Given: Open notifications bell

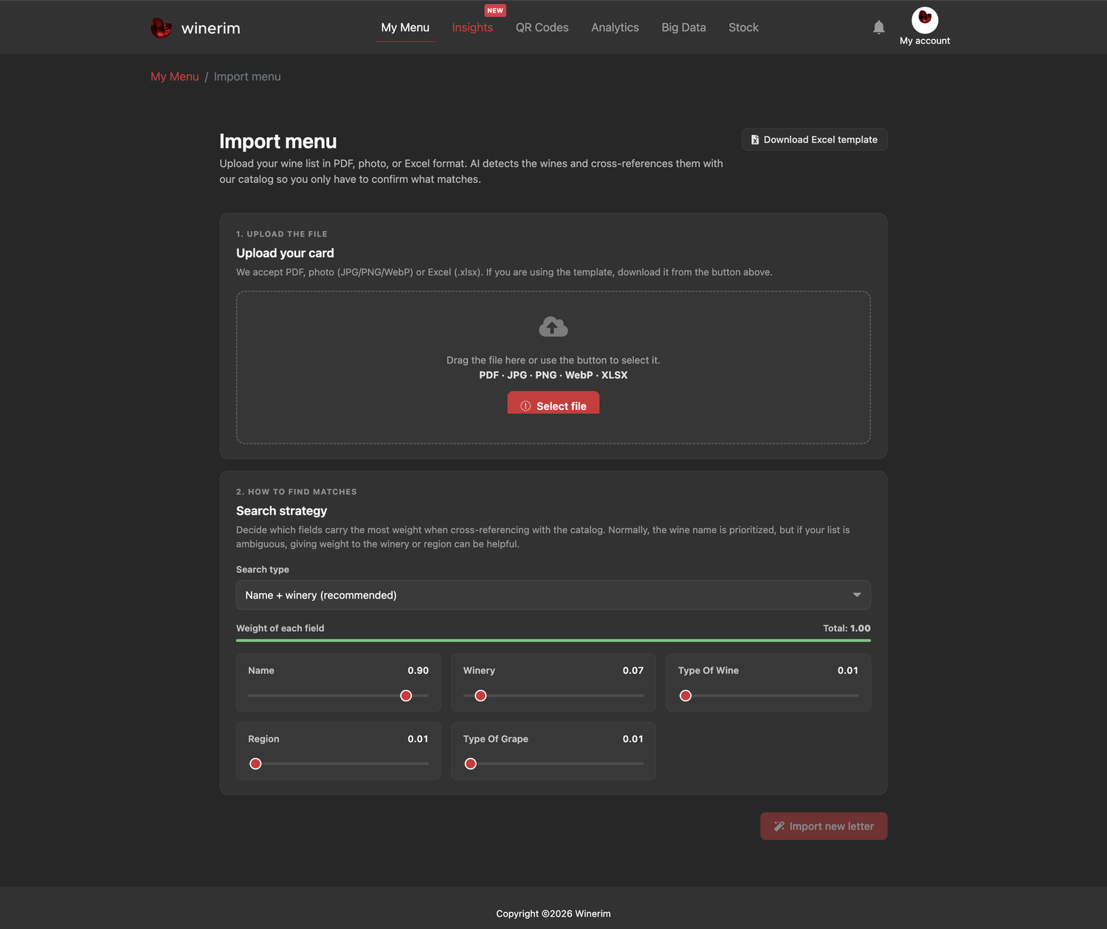Looking at the screenshot, I should (878, 27).
